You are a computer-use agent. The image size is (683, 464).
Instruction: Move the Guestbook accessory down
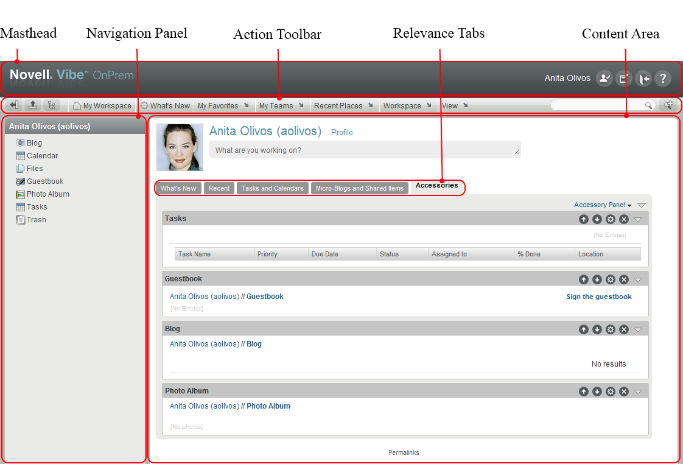point(597,279)
